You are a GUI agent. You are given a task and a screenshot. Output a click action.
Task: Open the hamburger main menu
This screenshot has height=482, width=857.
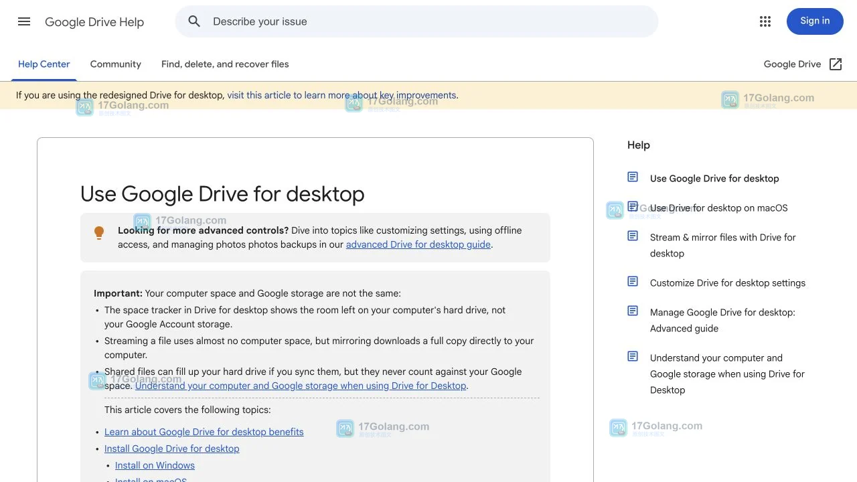coord(24,21)
